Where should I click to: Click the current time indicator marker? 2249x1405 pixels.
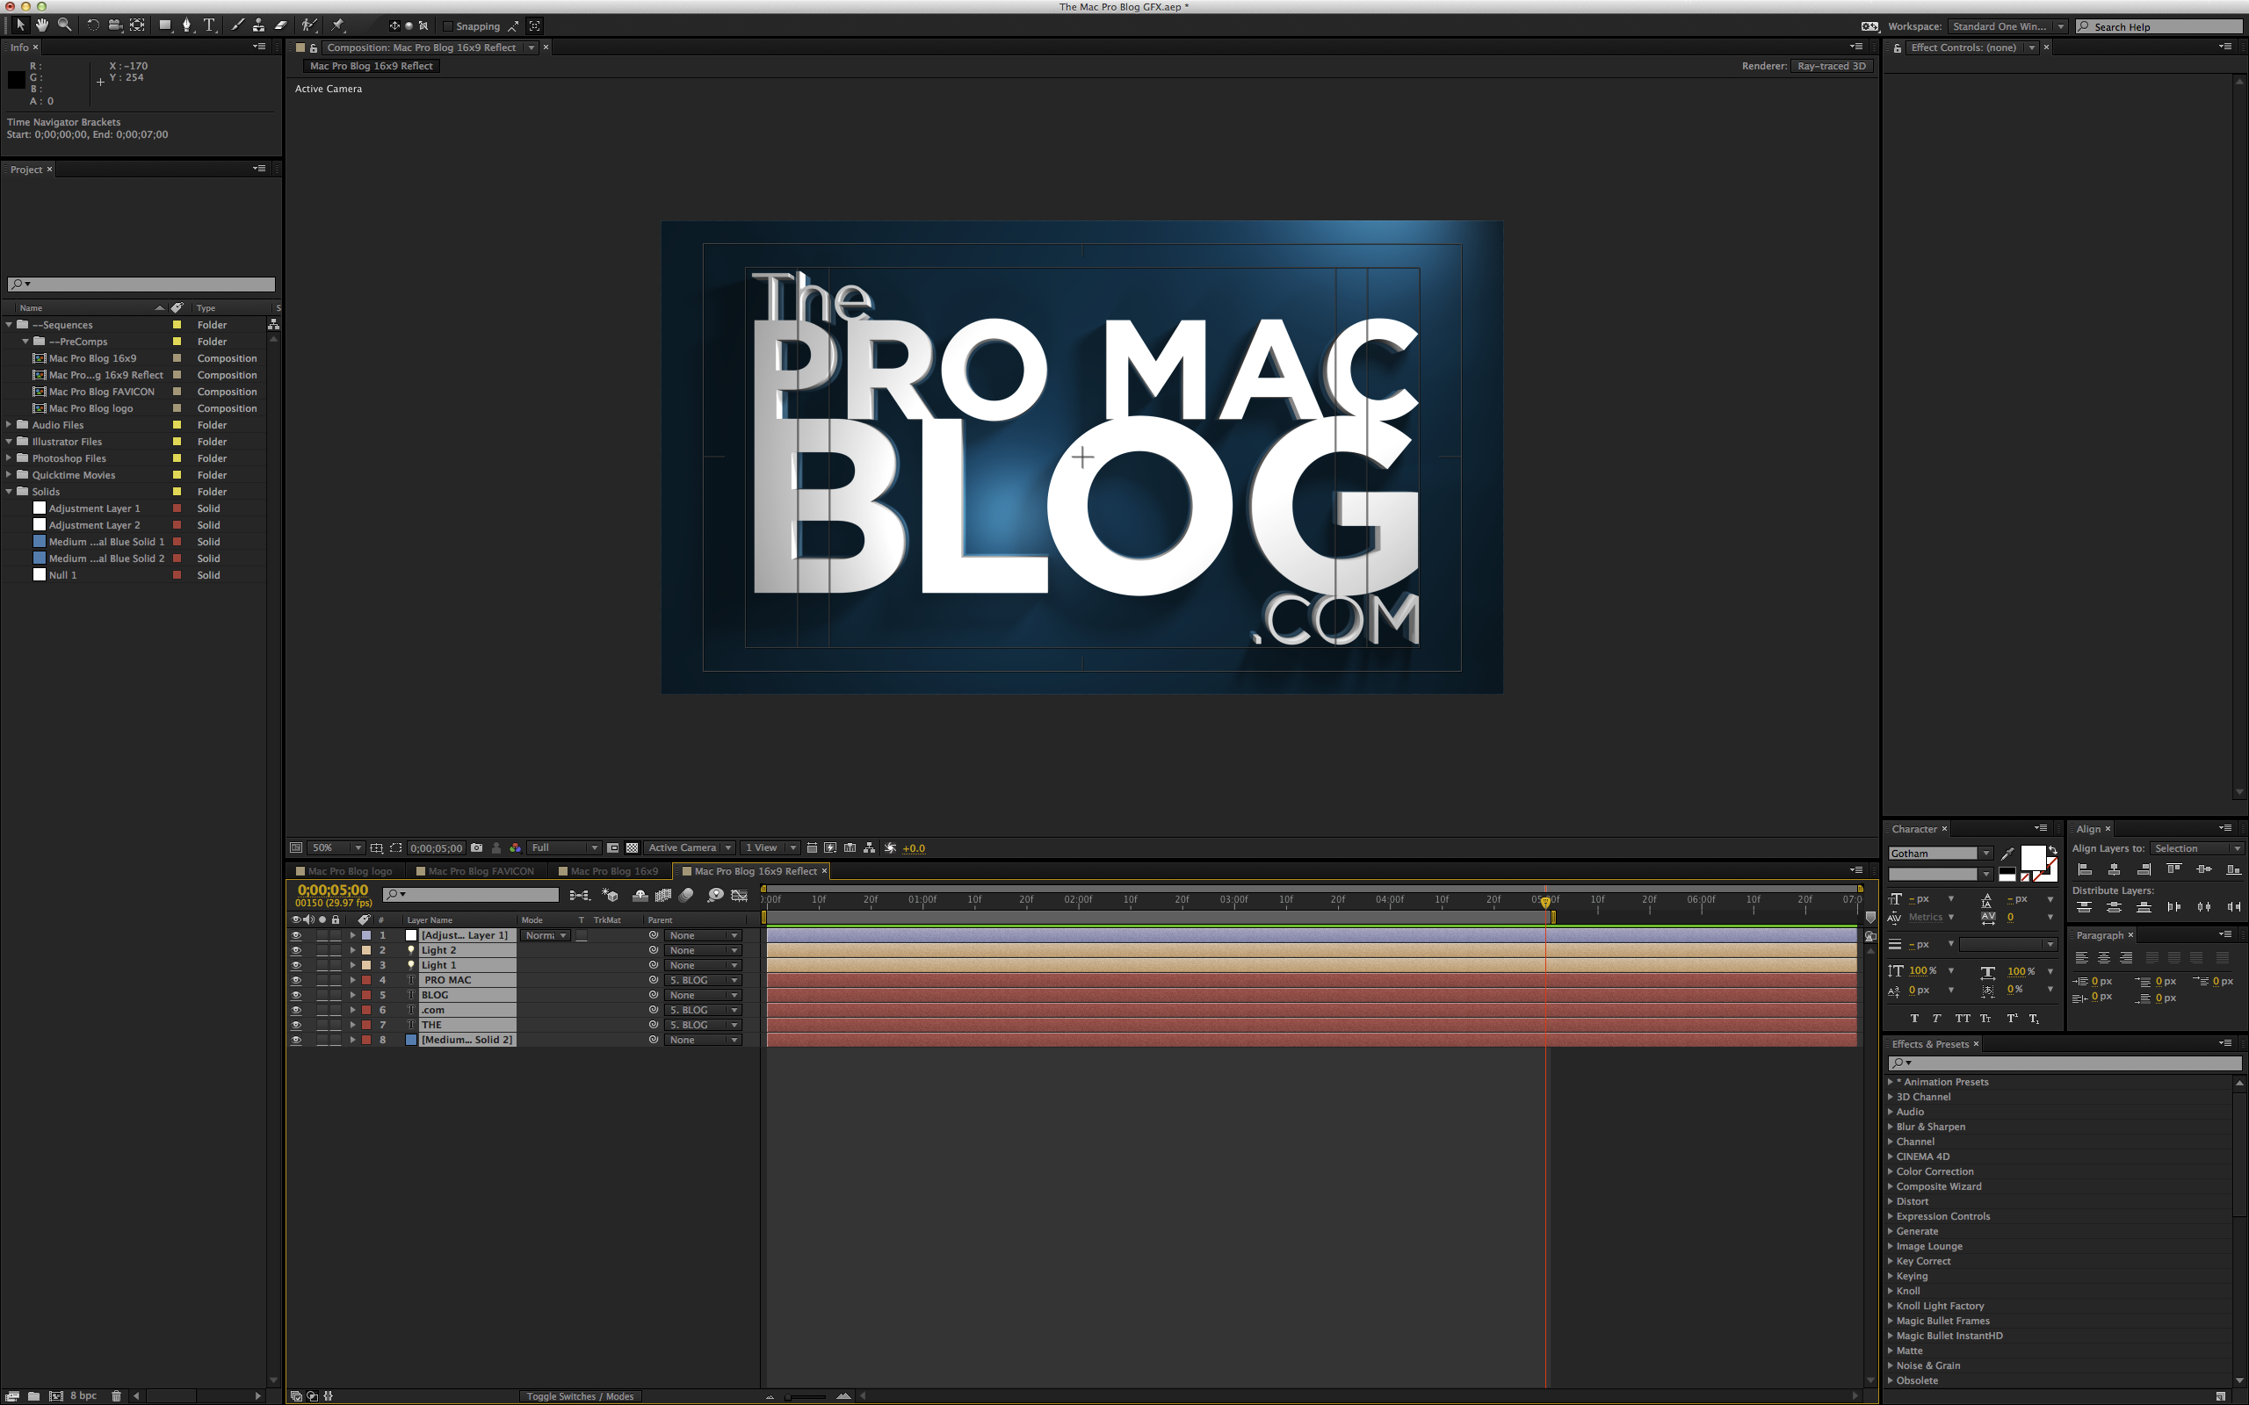click(1545, 903)
